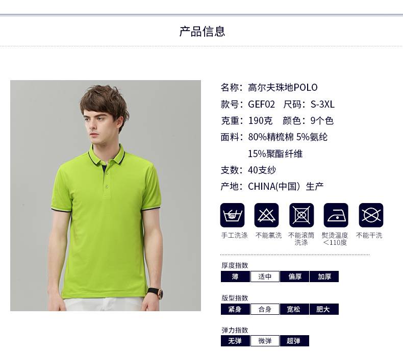Select the 加厚 thickness option

[x=324, y=276]
